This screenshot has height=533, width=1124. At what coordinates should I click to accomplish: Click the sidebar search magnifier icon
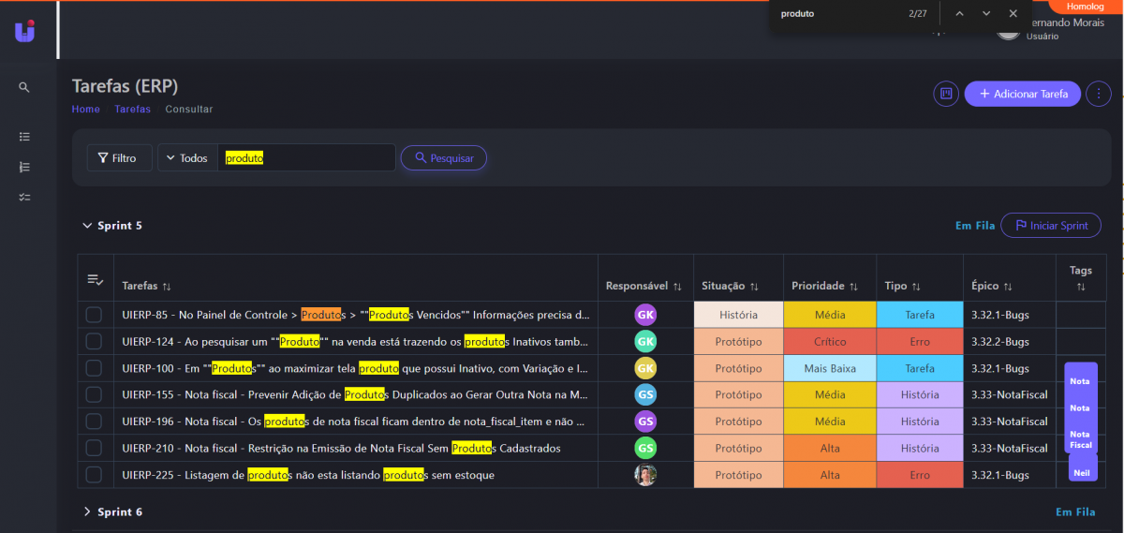tap(24, 87)
